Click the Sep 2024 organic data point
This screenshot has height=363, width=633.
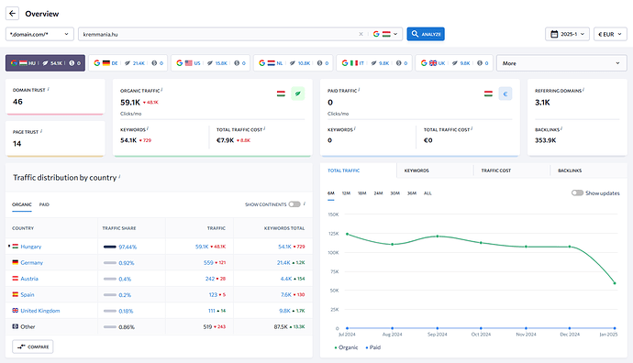[438, 236]
